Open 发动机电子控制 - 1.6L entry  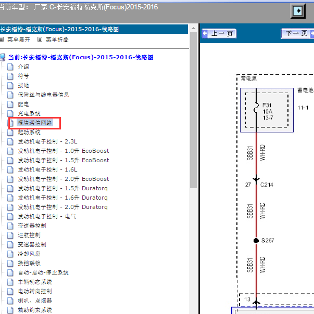coord(47,169)
